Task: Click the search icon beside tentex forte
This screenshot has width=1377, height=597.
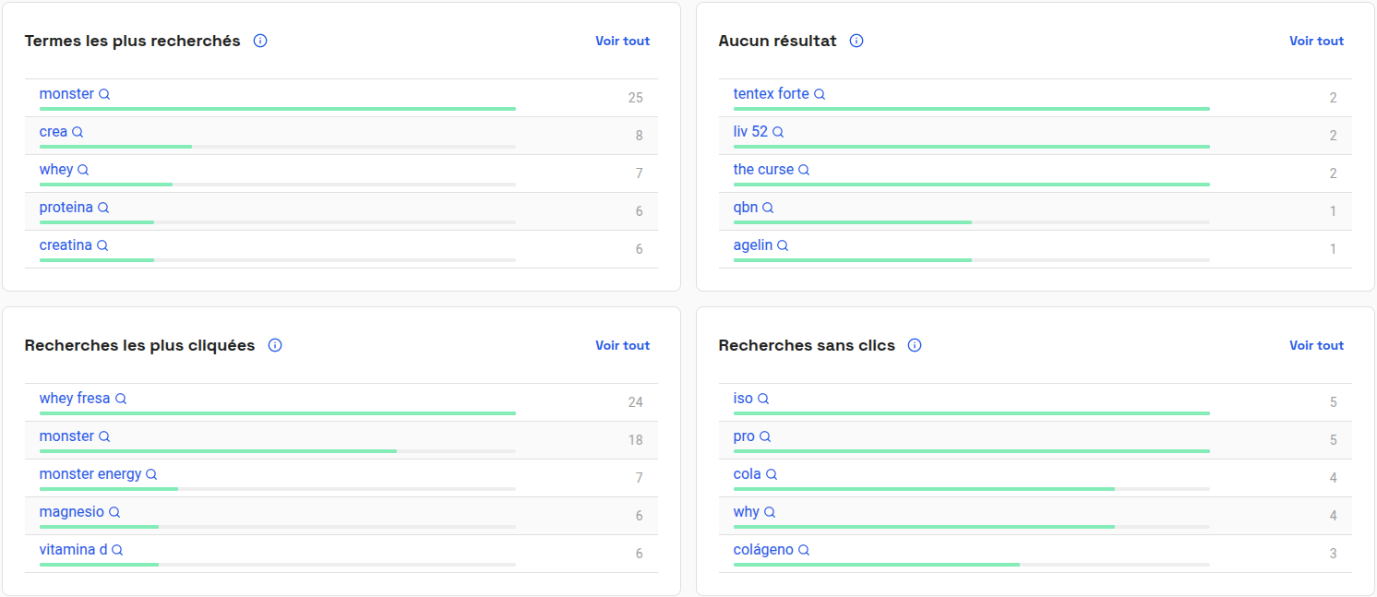Action: click(x=820, y=94)
